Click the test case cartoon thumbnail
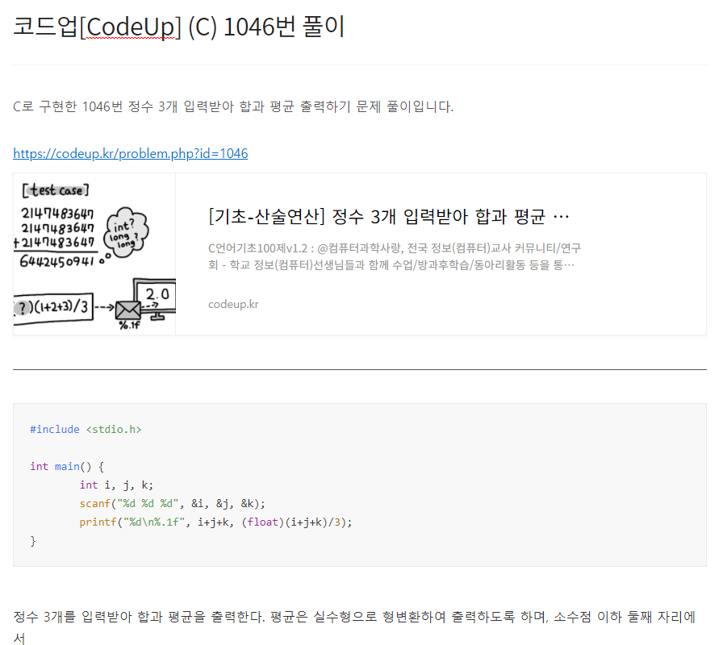Image resolution: width=723 pixels, height=645 pixels. point(94,254)
